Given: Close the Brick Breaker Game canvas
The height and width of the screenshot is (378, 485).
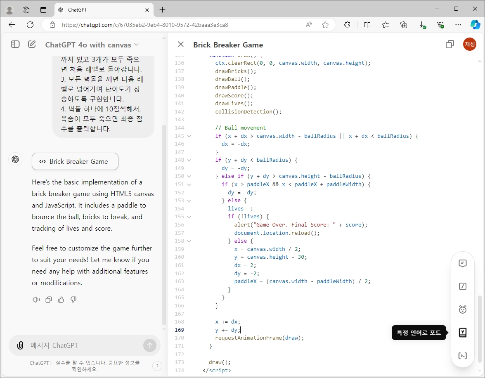Looking at the screenshot, I should (x=181, y=45).
